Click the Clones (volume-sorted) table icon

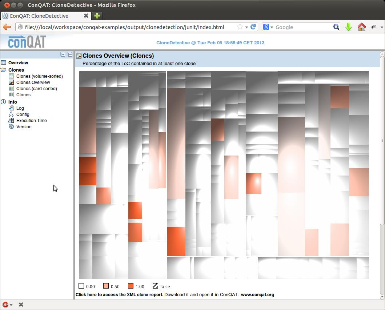click(11, 76)
